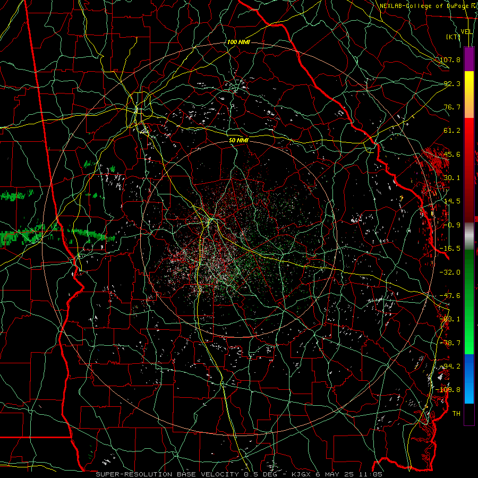The width and height of the screenshot is (478, 478).
Task: Click the -0.9 velocity scale value
Action: tap(452, 225)
